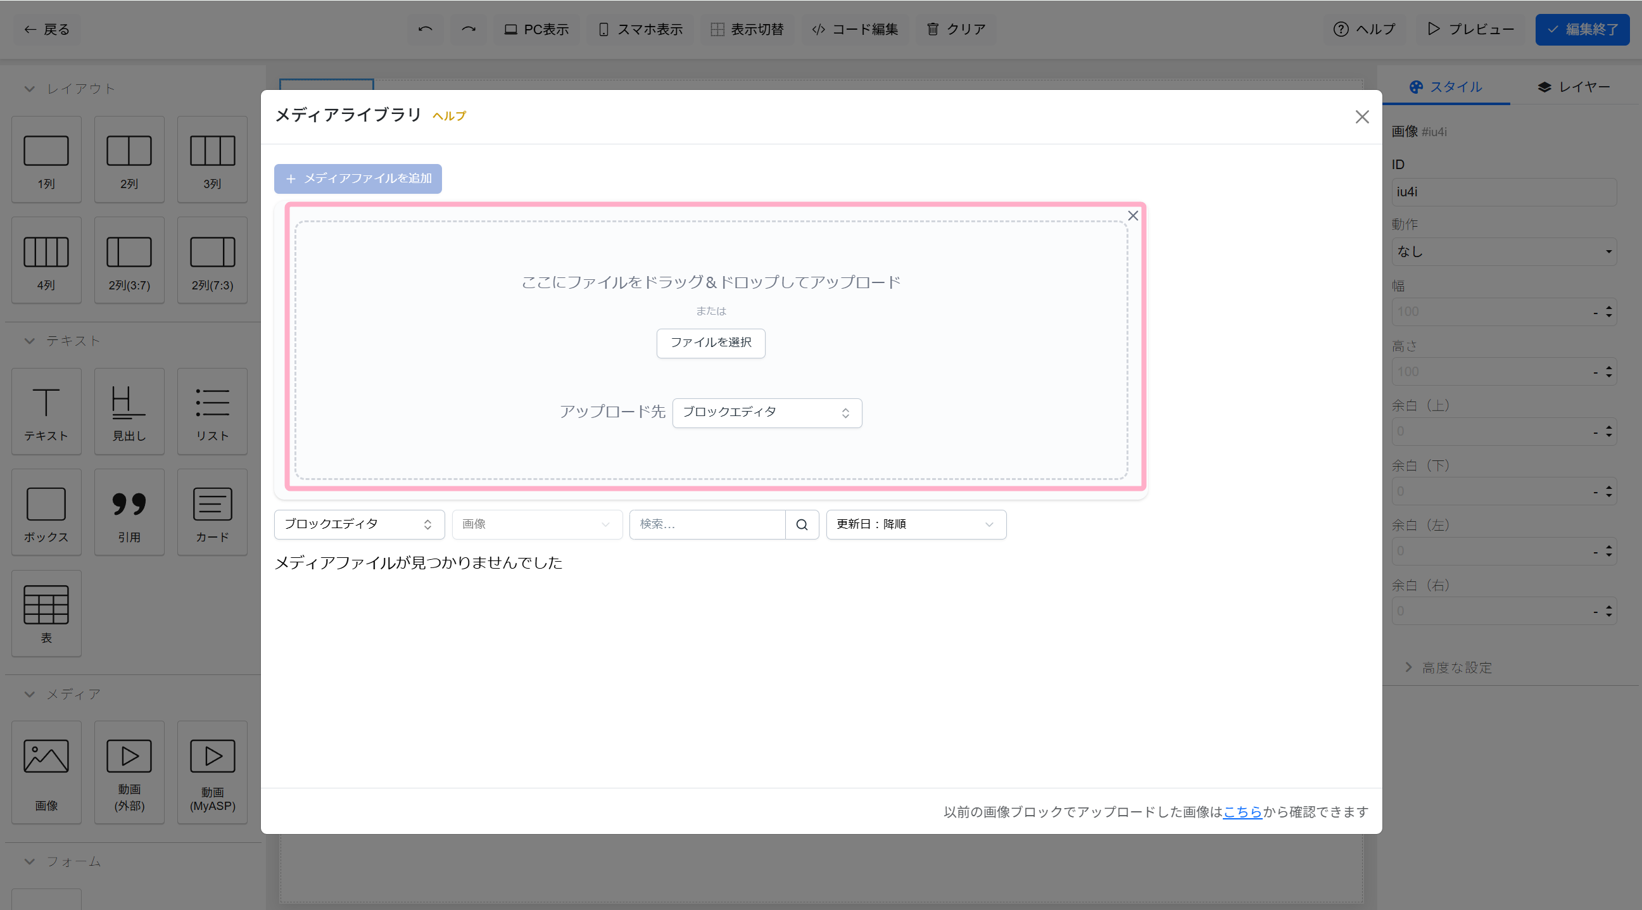1642x910 pixels.
Task: Select the 引用 quote block
Action: point(129,512)
